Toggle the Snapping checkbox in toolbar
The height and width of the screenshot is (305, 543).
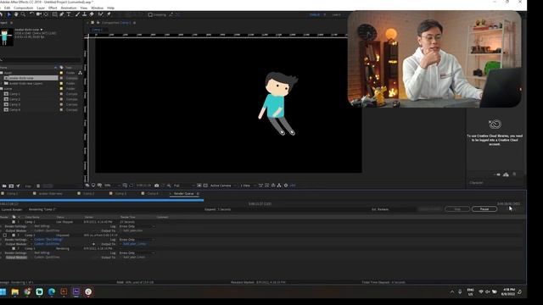(x=150, y=15)
